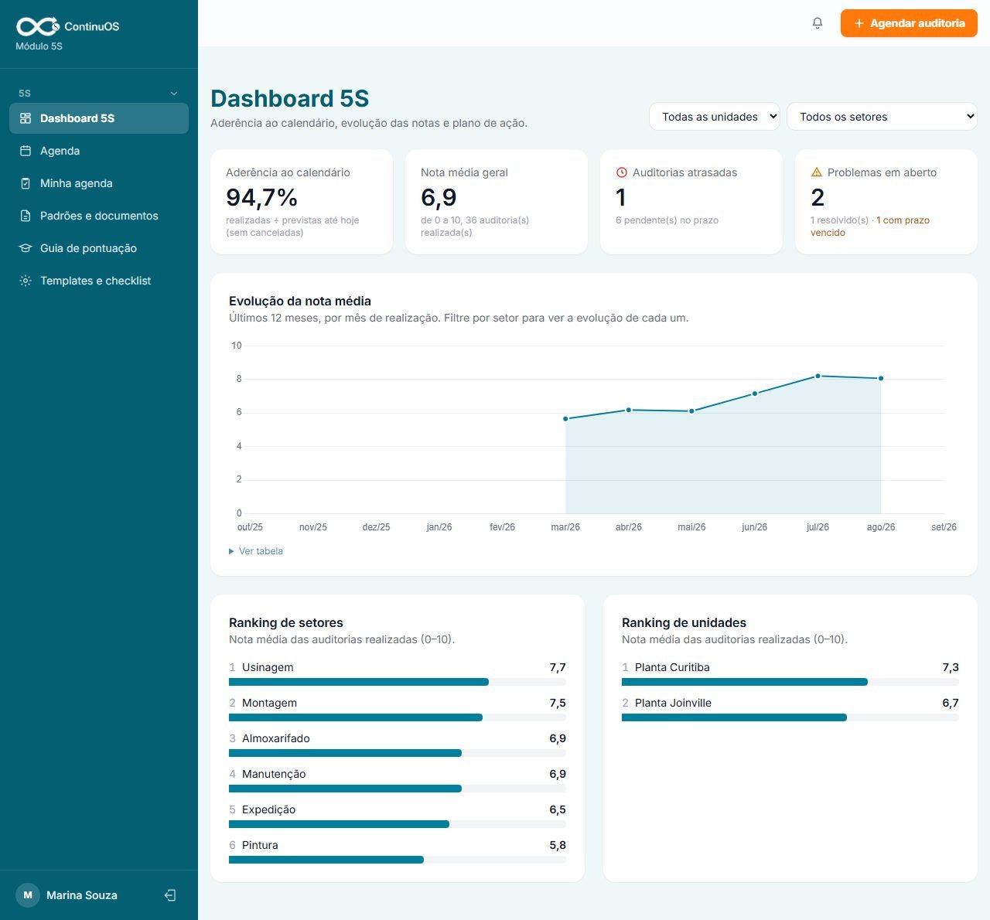Click the jun/26 data point on chart
Image resolution: width=990 pixels, height=920 pixels.
pos(755,394)
